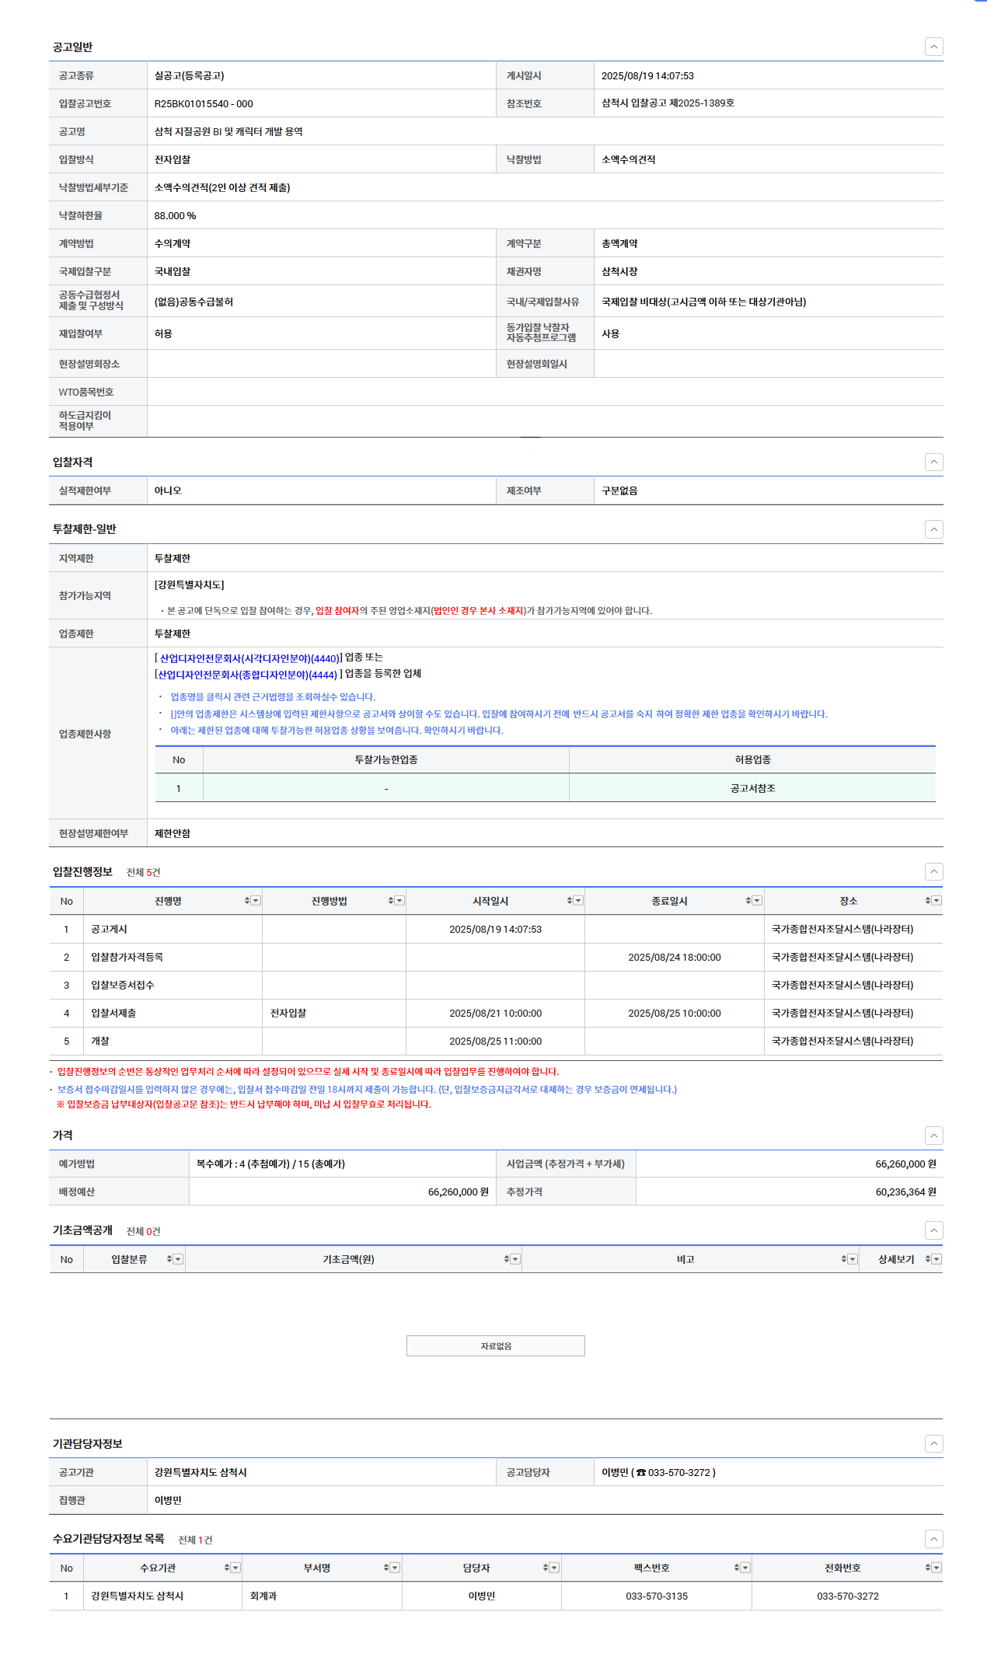Sort the 장소 column using its arrows
This screenshot has height=1675, width=987.
[928, 901]
